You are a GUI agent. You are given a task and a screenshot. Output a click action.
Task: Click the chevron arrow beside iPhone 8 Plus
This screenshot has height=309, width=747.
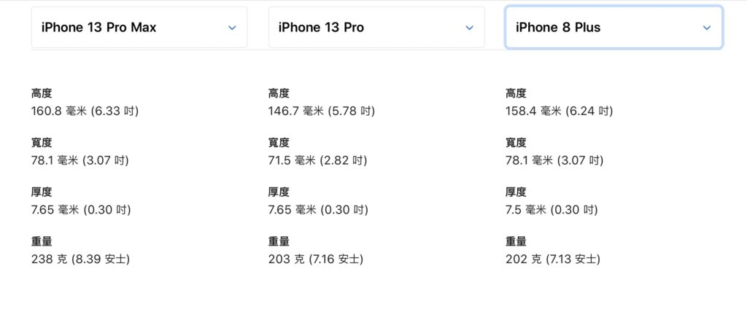[x=706, y=28]
